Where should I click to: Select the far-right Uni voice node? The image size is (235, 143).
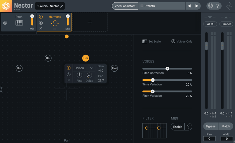[114, 68]
